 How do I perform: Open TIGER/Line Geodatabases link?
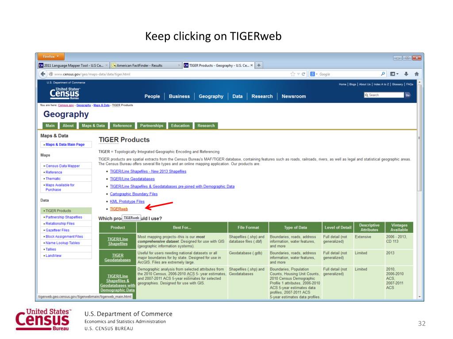[x=132, y=179]
